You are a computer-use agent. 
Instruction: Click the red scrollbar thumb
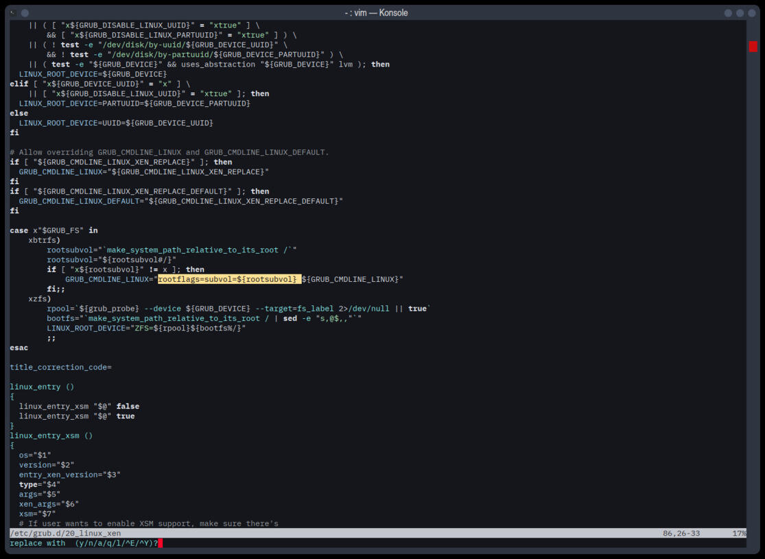753,47
